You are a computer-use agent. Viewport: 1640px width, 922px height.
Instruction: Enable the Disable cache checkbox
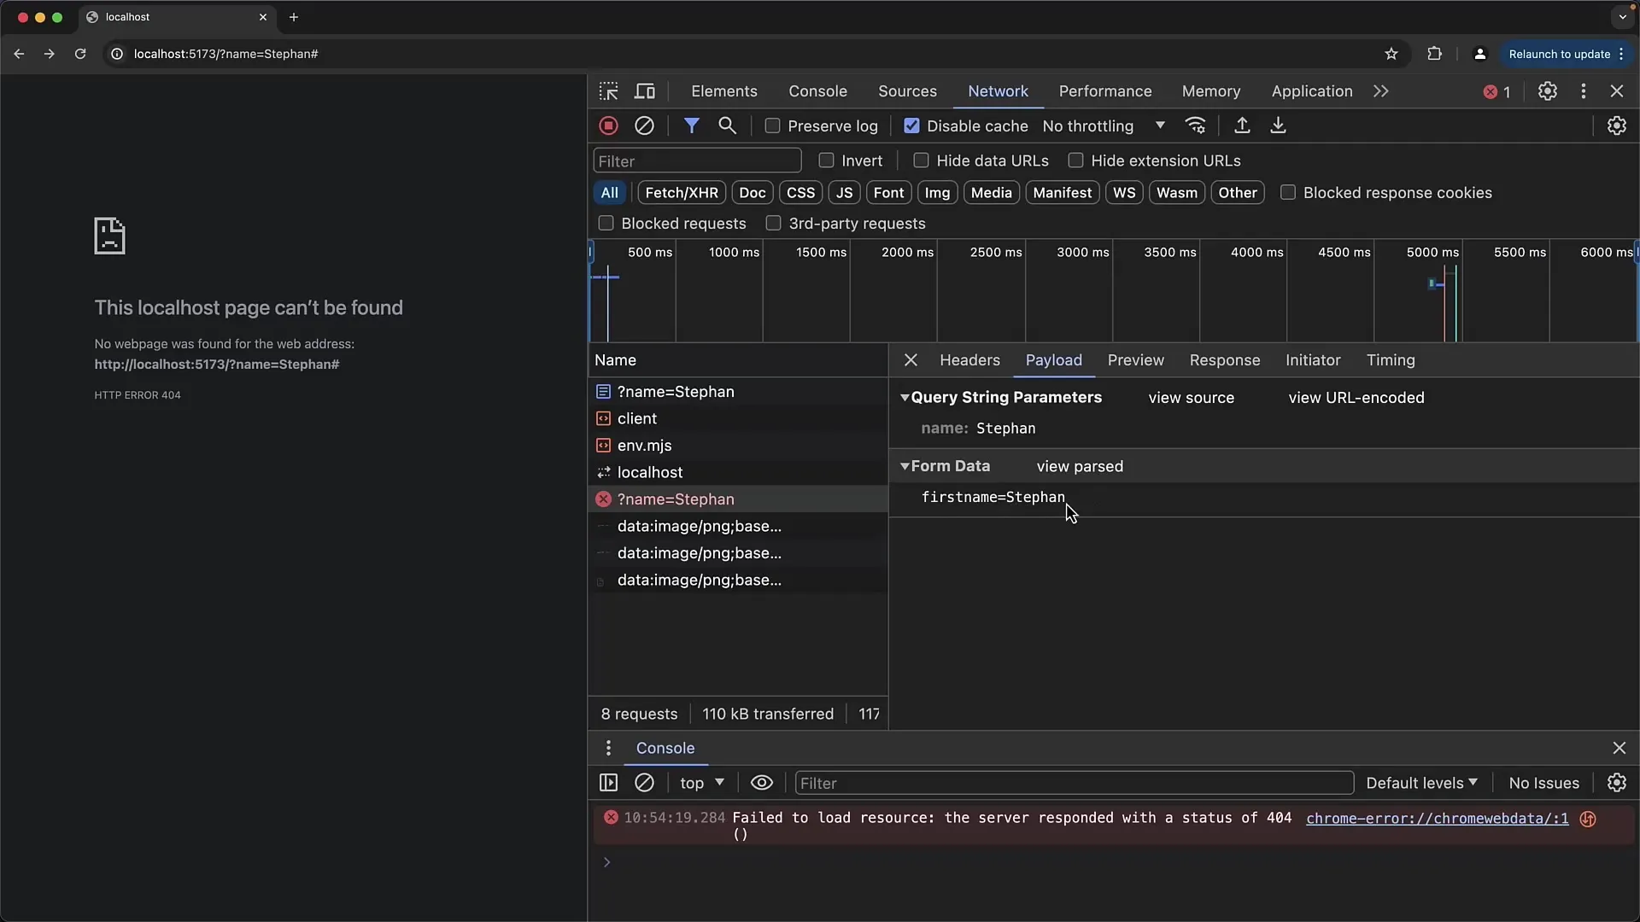[911, 125]
